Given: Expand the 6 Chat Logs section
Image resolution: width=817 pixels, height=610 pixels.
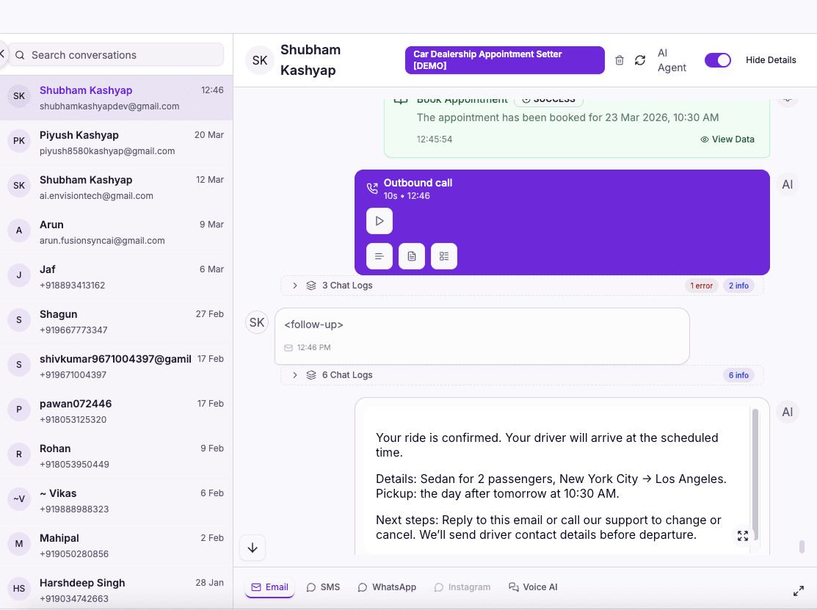Looking at the screenshot, I should pyautogui.click(x=294, y=374).
